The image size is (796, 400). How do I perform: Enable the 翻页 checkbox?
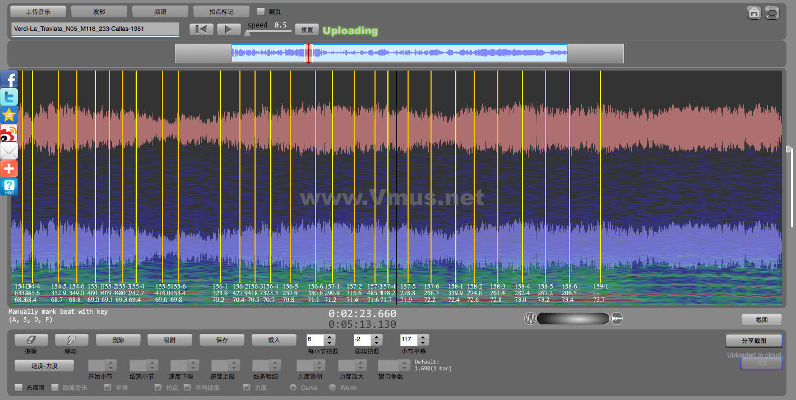[261, 11]
